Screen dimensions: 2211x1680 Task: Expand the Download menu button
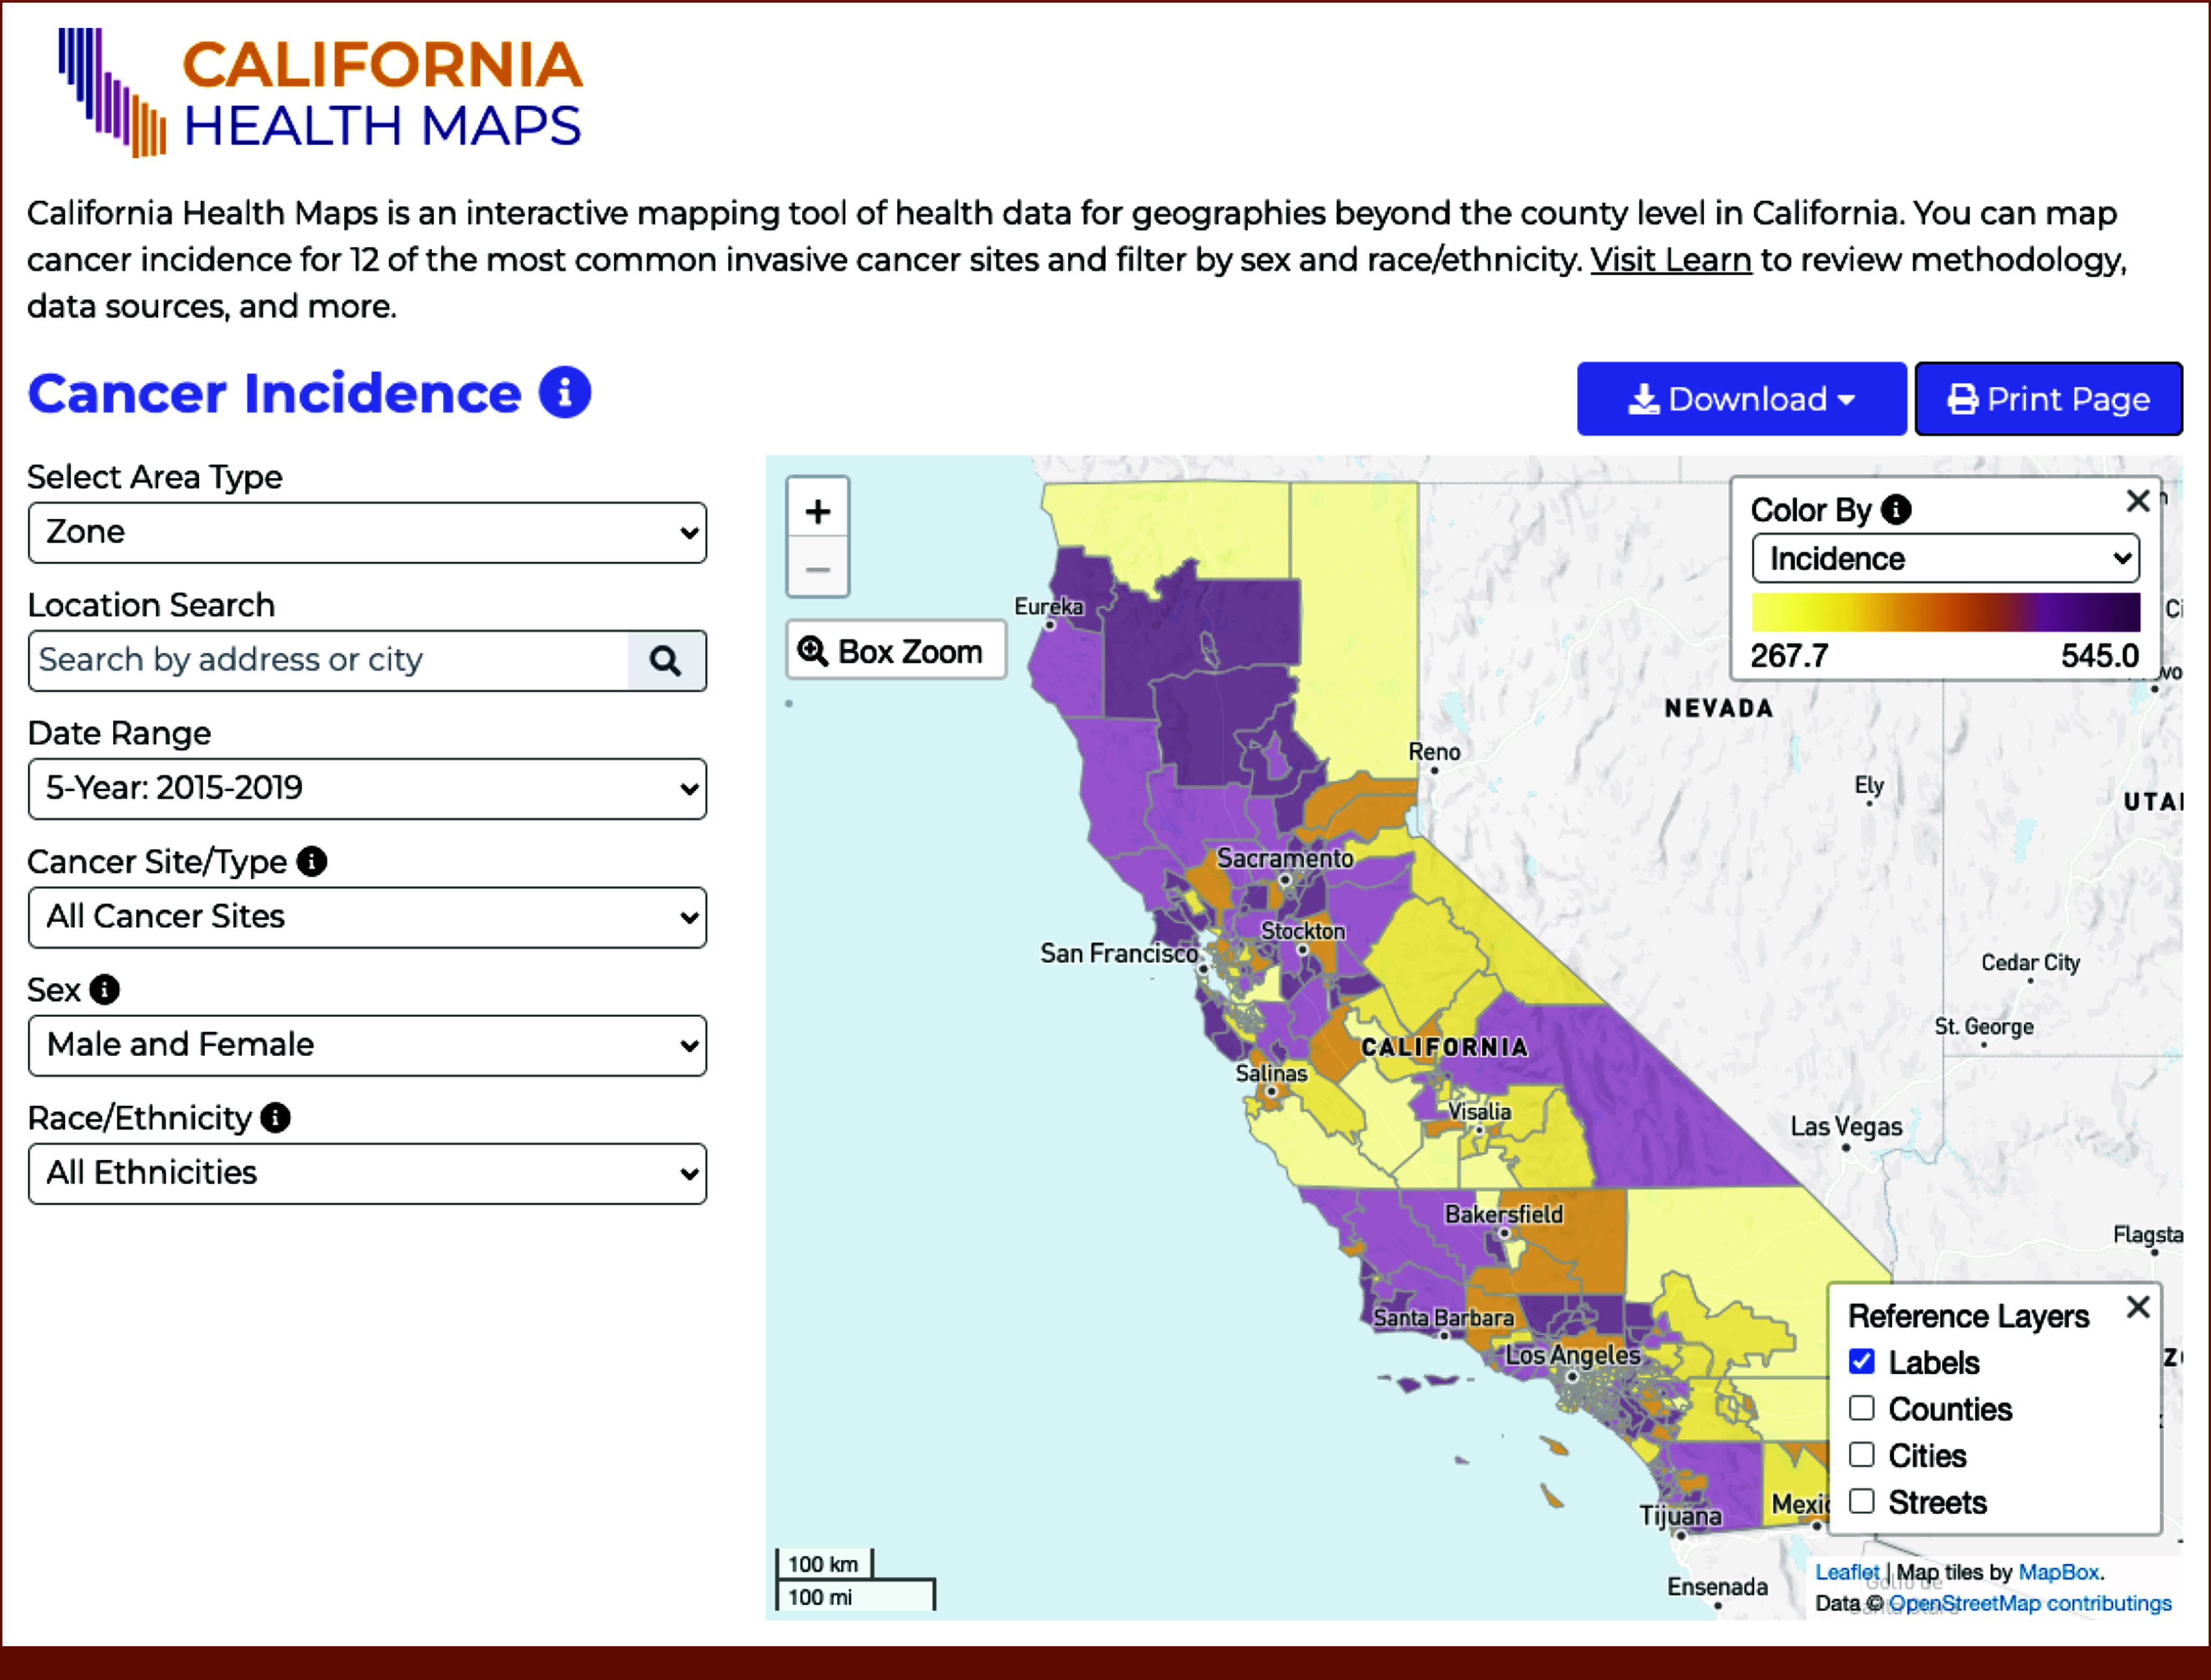(1741, 399)
